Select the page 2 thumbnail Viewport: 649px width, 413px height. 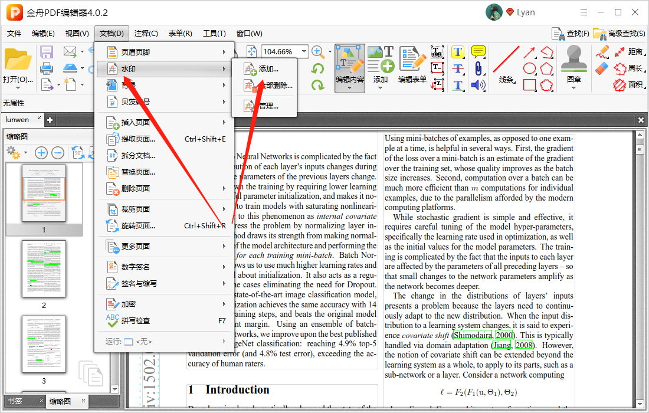[44, 269]
